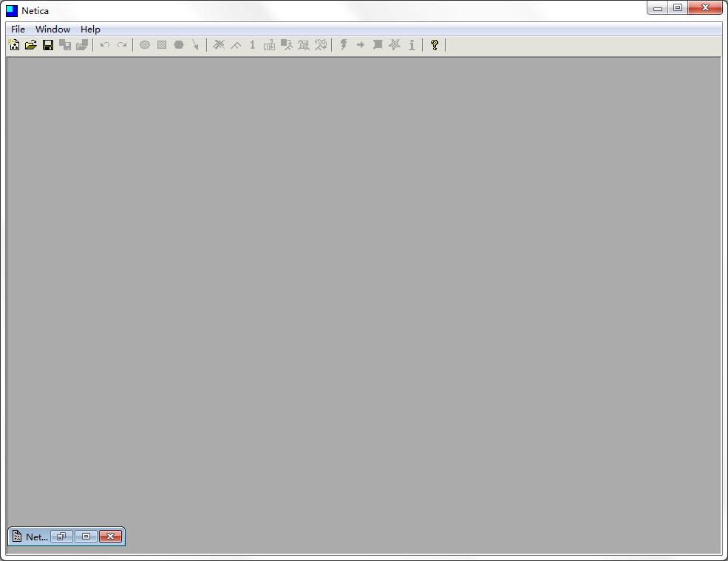
Task: Click the undo arrow in toolbar
Action: tap(105, 45)
